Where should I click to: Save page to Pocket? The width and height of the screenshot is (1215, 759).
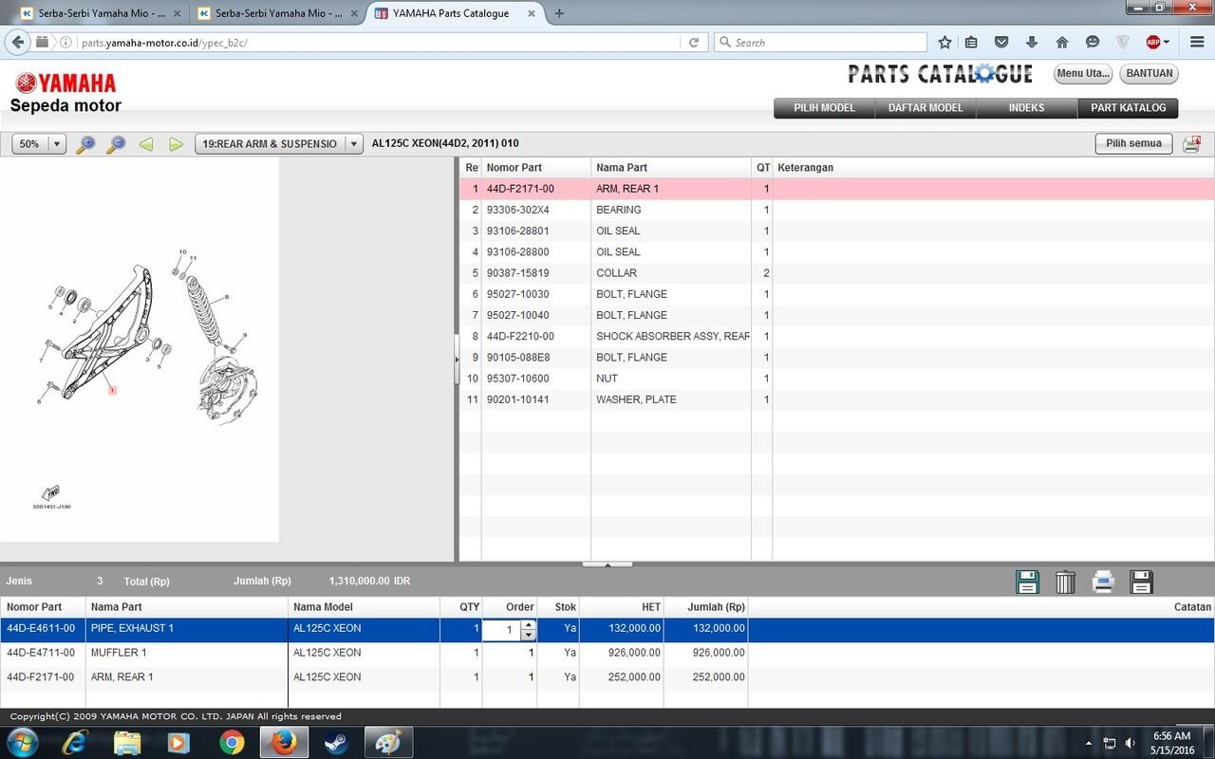coord(1001,43)
